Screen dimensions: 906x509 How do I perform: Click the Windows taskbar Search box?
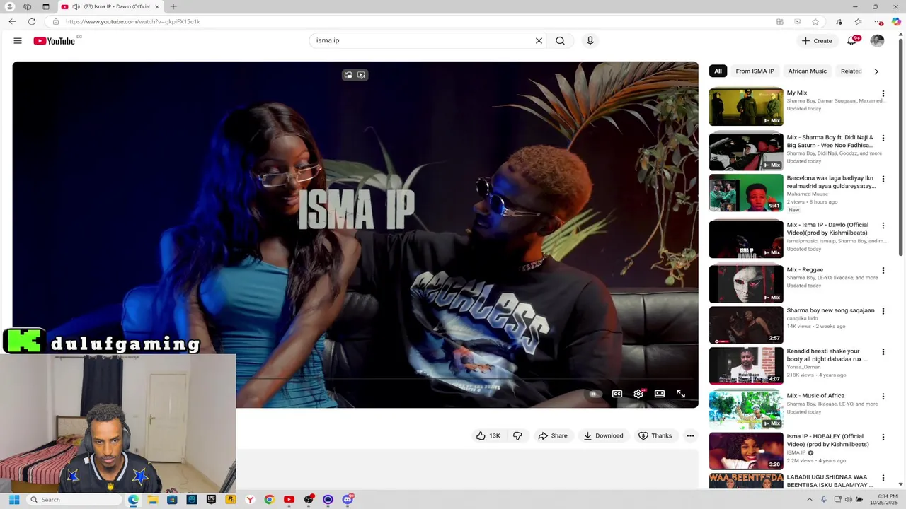click(74, 500)
